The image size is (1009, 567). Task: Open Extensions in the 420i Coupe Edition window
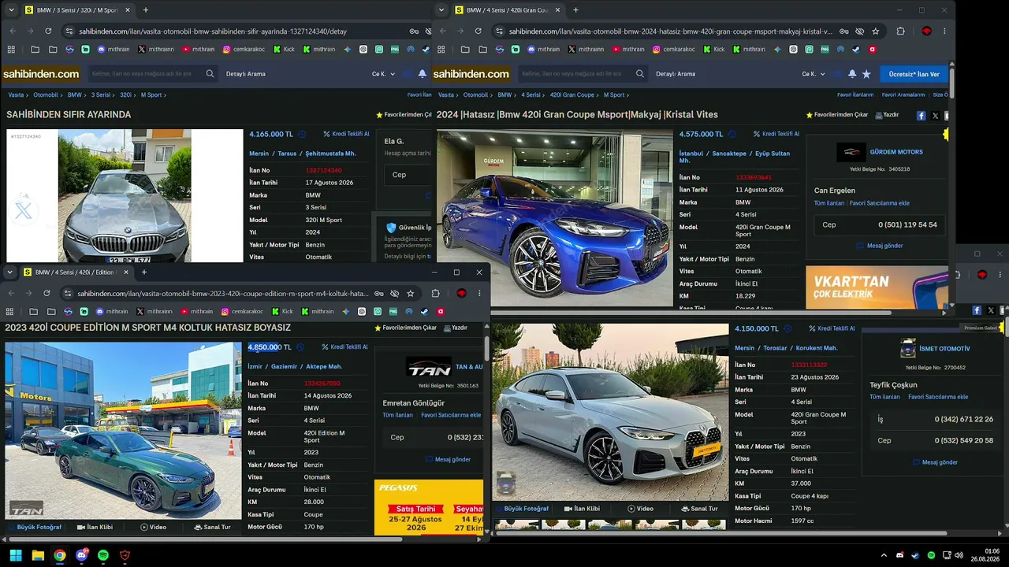435,294
